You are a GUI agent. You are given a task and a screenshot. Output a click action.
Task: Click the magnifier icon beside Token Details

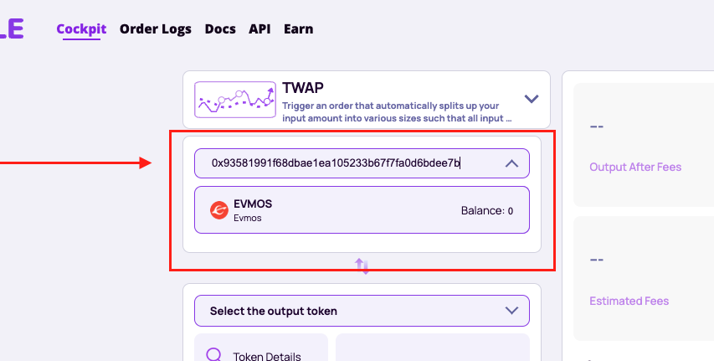[x=214, y=355]
